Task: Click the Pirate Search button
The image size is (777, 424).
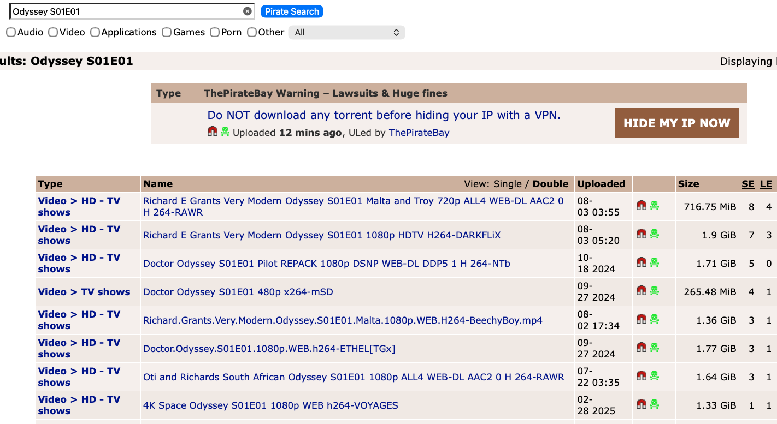Action: pyautogui.click(x=292, y=11)
